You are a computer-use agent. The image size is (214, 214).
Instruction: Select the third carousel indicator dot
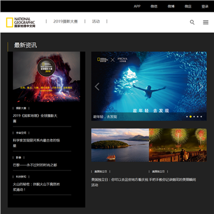tap(194, 117)
